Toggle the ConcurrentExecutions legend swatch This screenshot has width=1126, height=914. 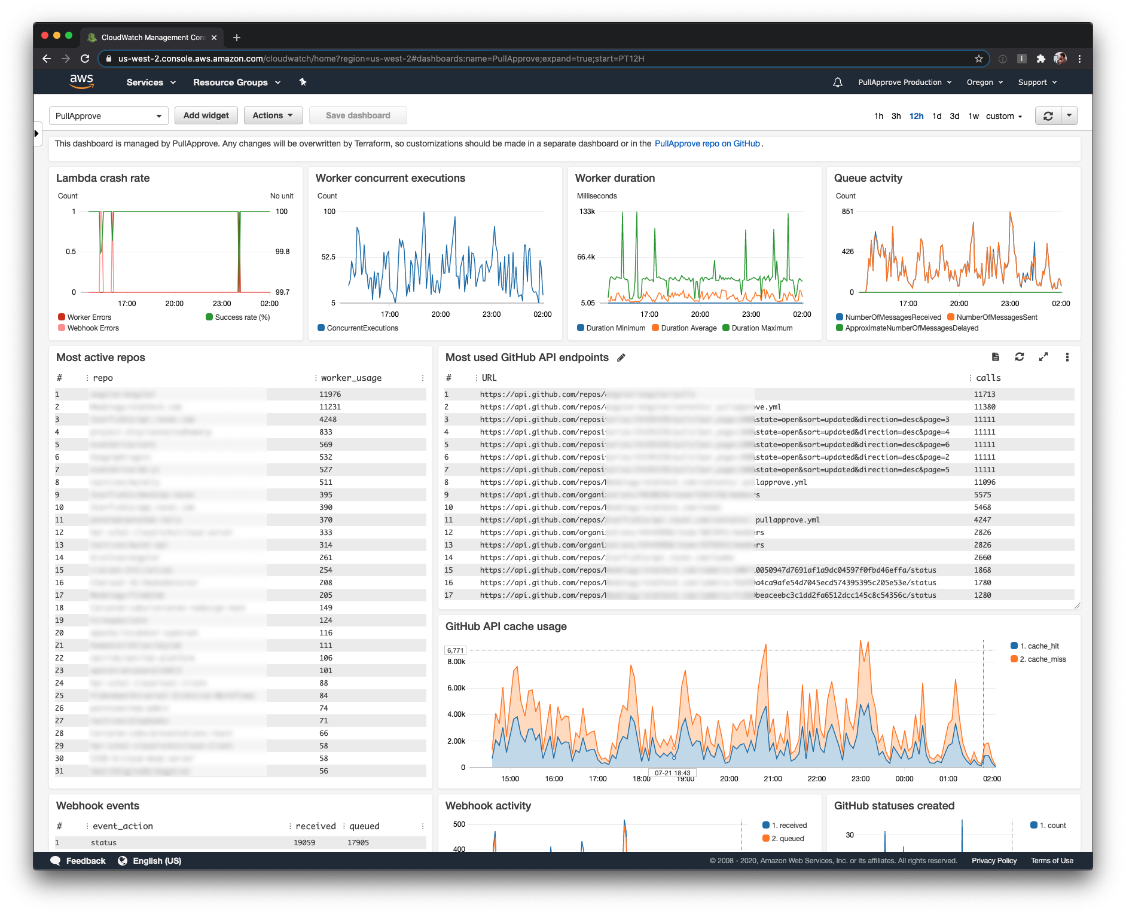coord(321,328)
